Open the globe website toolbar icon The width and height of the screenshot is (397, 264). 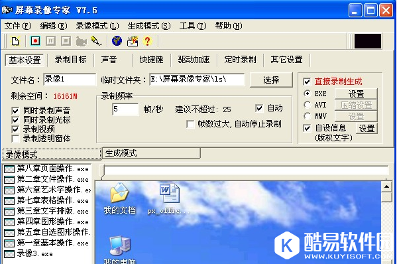point(117,40)
